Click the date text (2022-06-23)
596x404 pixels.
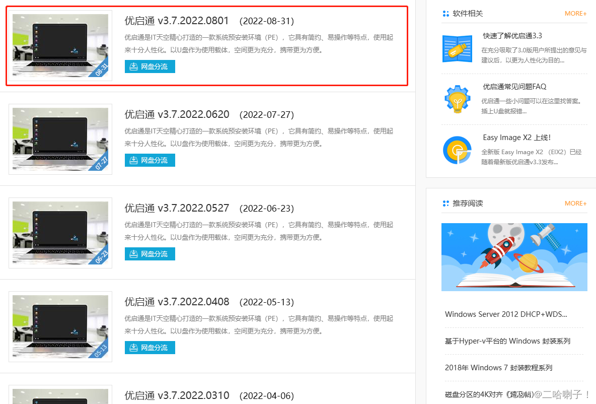pos(267,209)
